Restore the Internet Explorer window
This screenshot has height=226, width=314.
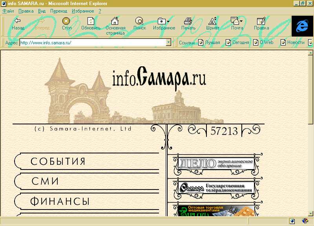(302, 4)
